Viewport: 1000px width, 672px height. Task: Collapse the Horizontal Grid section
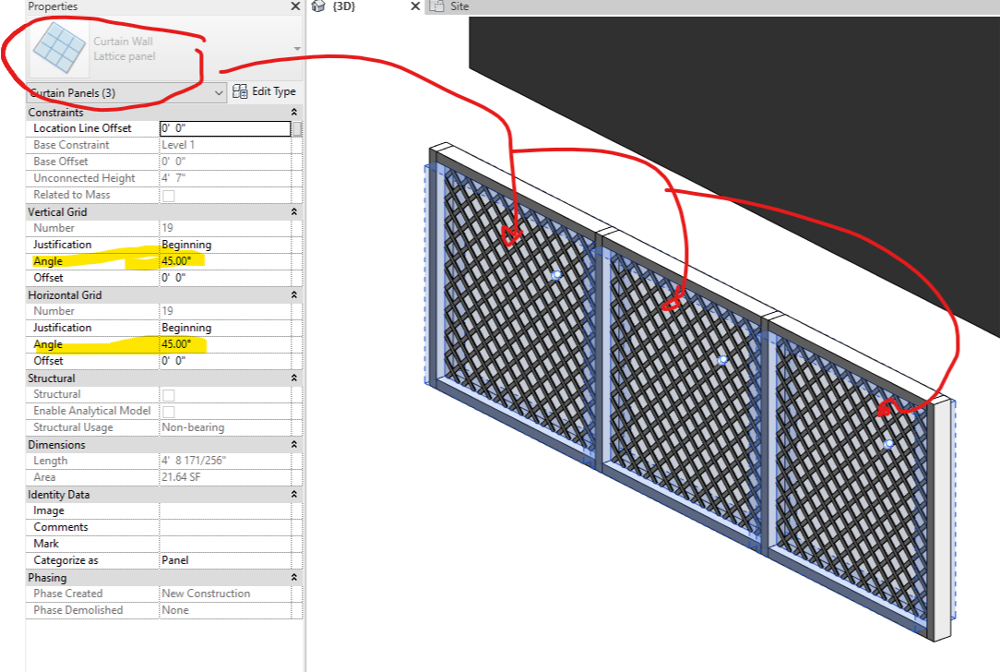295,294
